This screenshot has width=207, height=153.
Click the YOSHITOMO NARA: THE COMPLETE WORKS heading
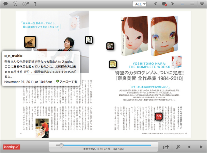pyautogui.click(x=149, y=65)
